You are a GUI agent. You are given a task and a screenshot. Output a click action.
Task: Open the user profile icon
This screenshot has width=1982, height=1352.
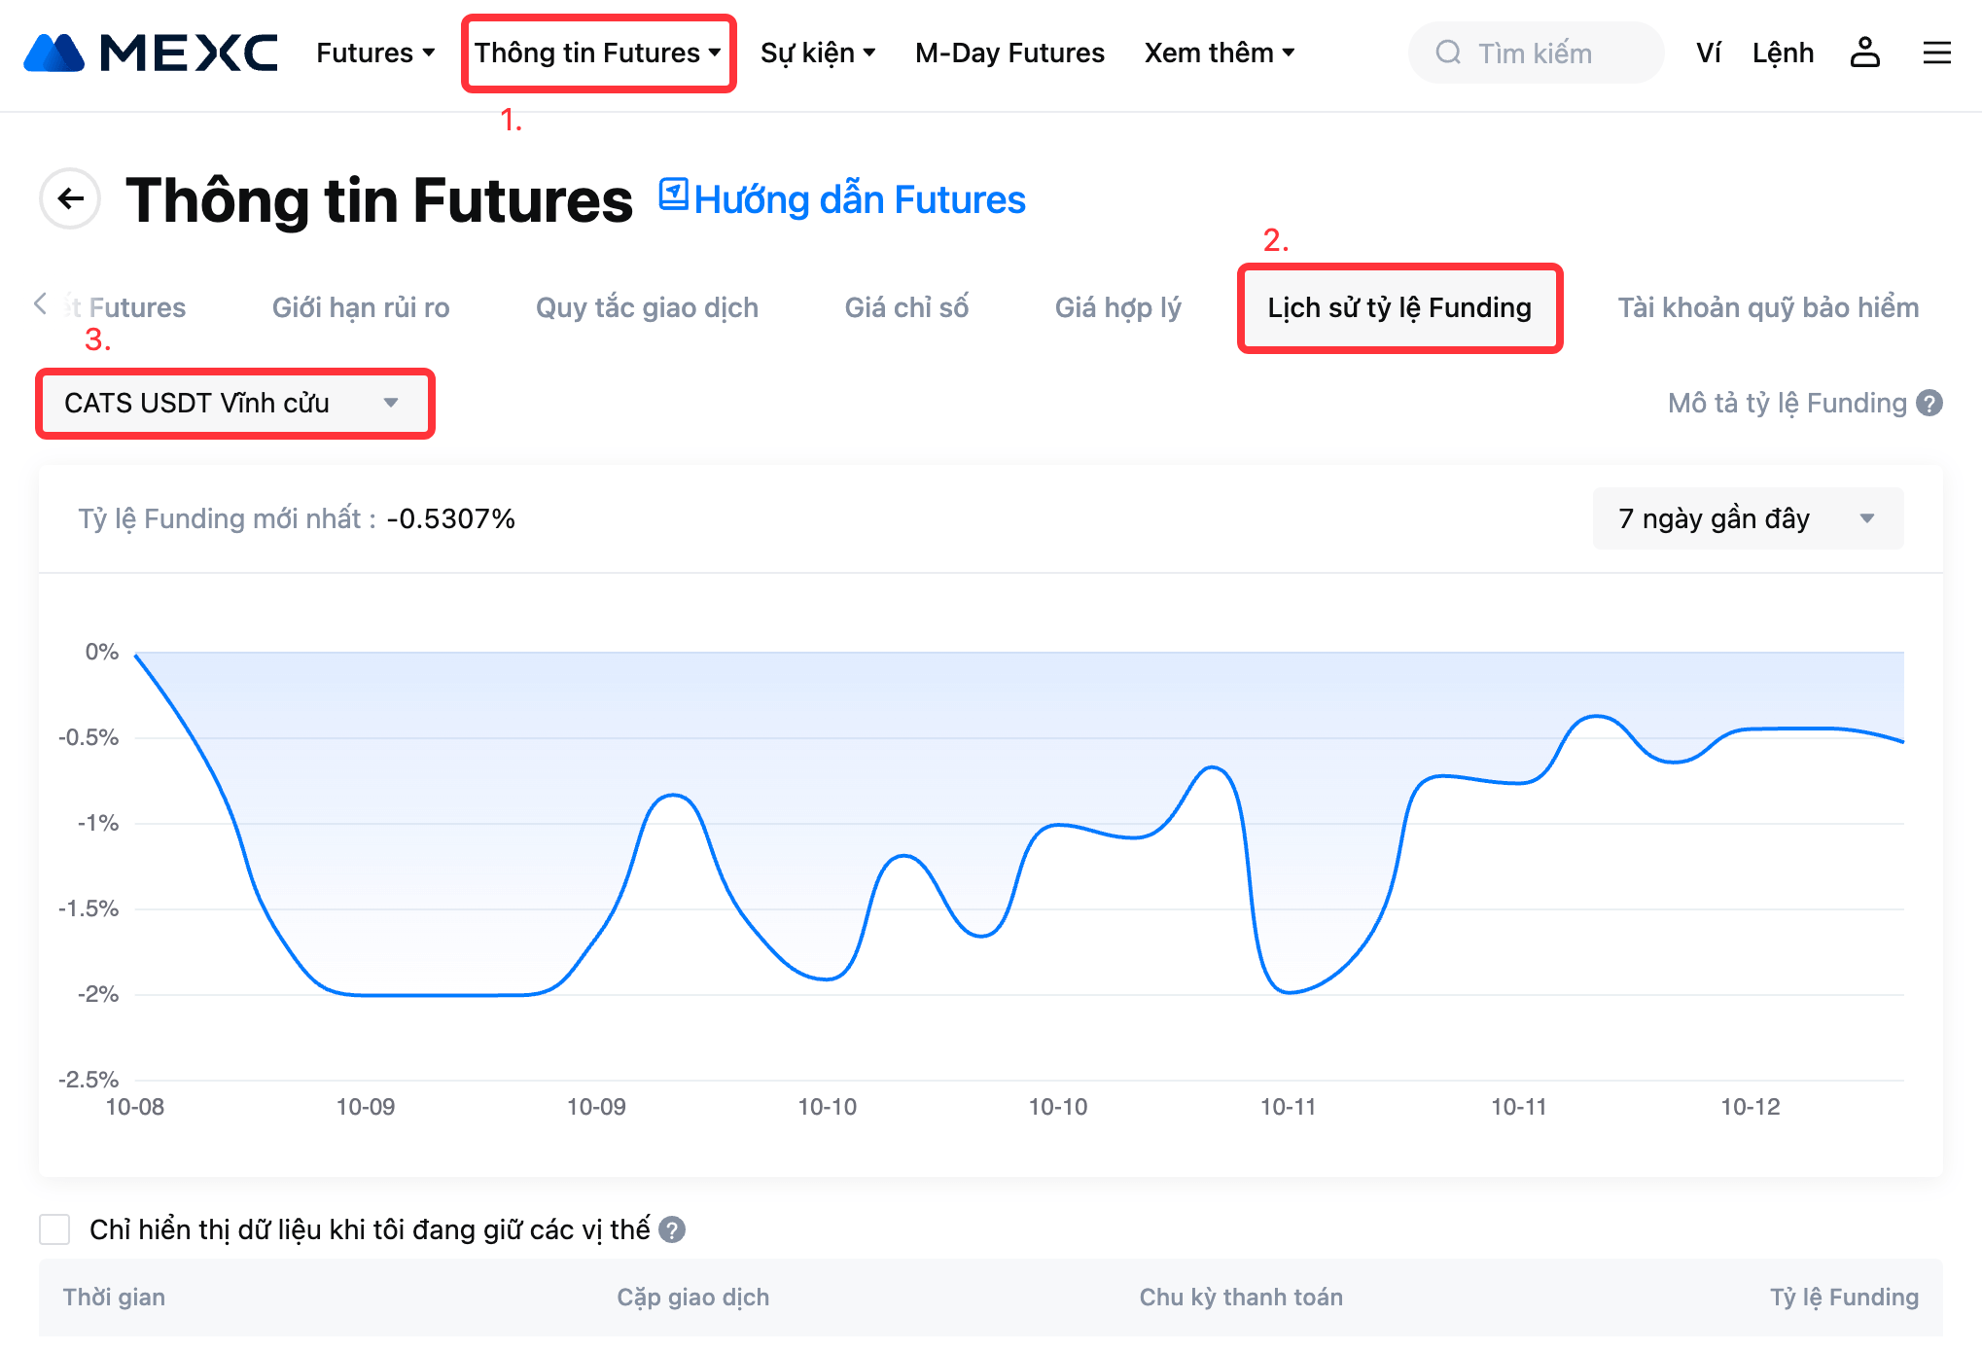[1864, 53]
